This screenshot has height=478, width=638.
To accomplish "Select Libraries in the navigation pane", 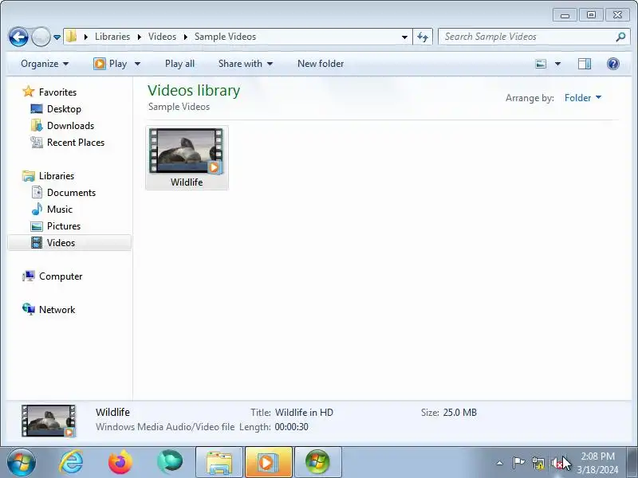I will (56, 176).
